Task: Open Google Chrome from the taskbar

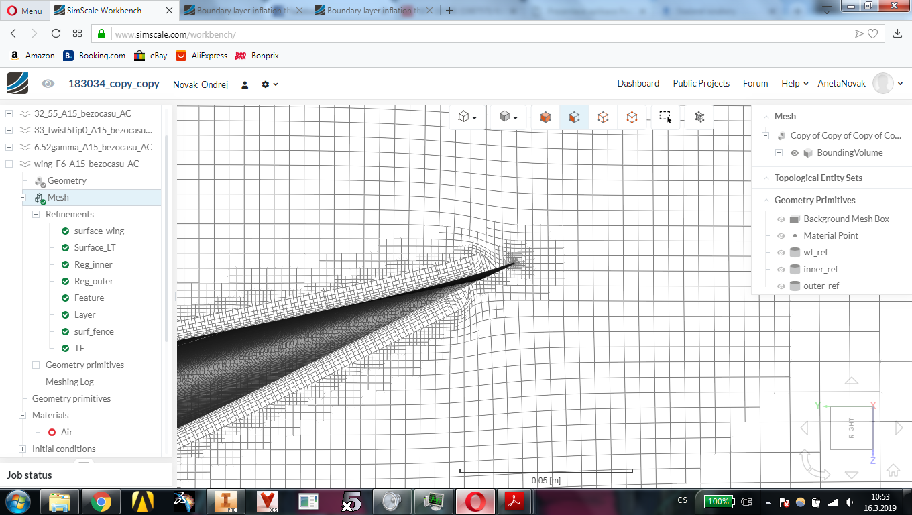Action: pos(101,501)
